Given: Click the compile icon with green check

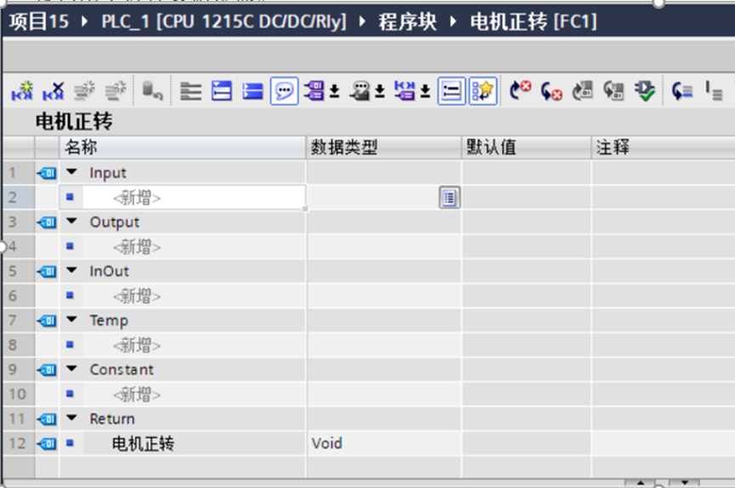Looking at the screenshot, I should click(x=645, y=91).
